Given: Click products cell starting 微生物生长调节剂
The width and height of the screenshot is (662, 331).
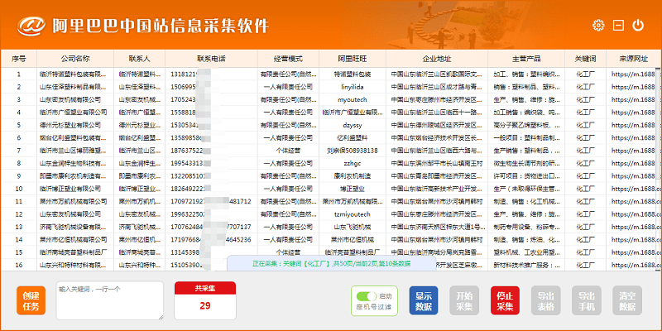Looking at the screenshot, I should tap(526, 163).
